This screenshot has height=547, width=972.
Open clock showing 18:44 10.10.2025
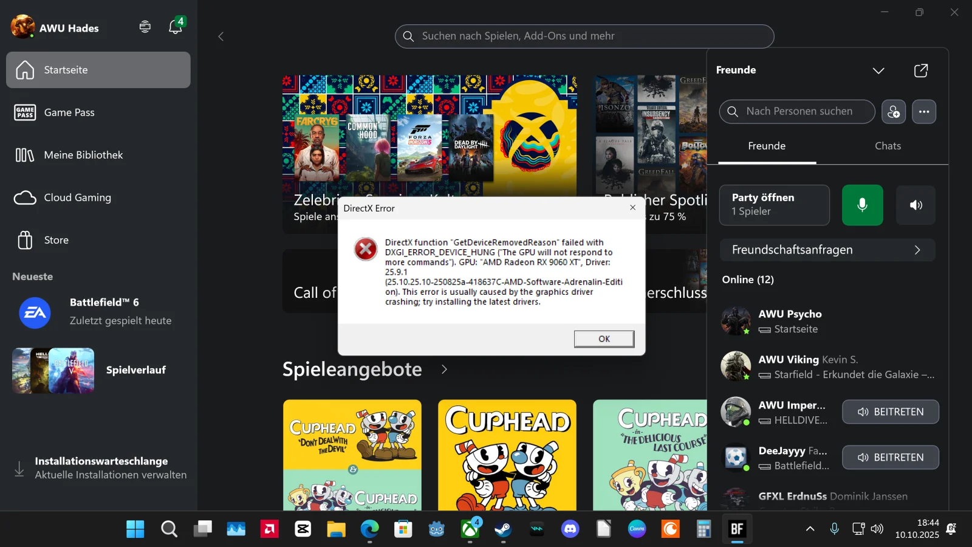[917, 529]
